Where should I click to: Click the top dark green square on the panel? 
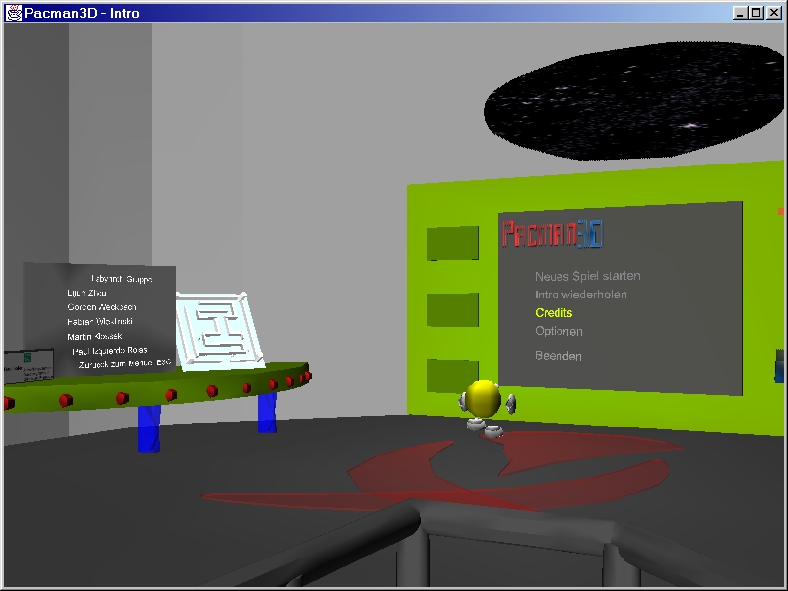pos(452,243)
